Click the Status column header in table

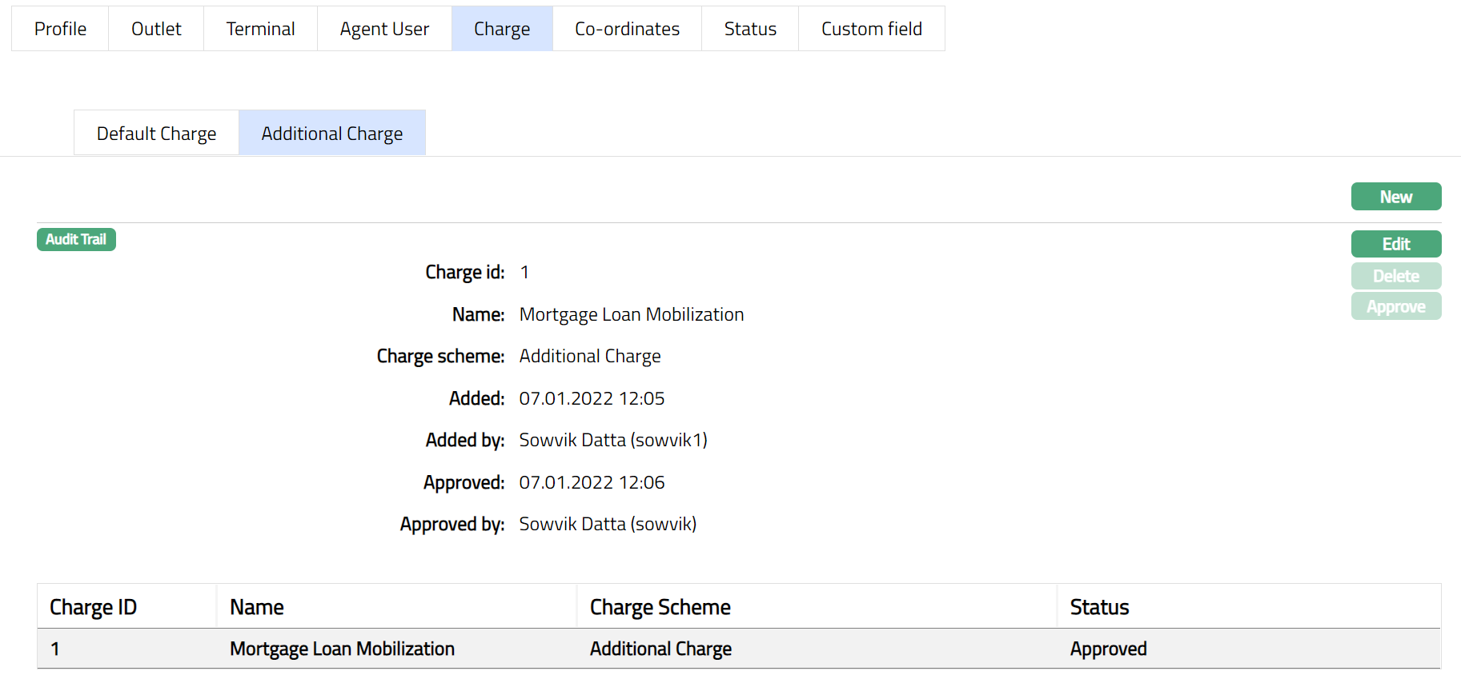click(1099, 607)
